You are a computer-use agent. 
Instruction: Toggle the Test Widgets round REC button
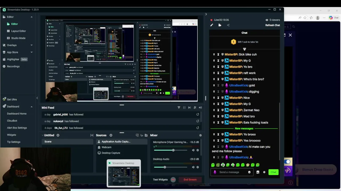tap(173, 180)
